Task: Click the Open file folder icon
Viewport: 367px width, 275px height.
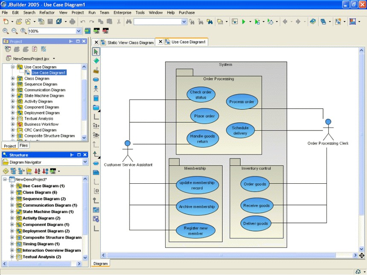Action: [19, 21]
